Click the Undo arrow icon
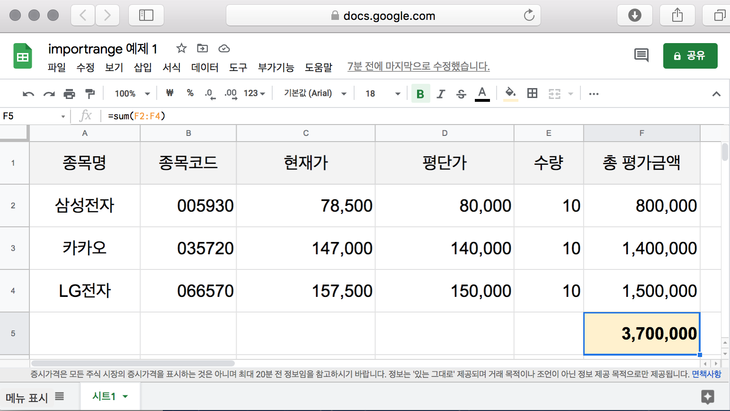The height and width of the screenshot is (411, 730). pos(28,94)
